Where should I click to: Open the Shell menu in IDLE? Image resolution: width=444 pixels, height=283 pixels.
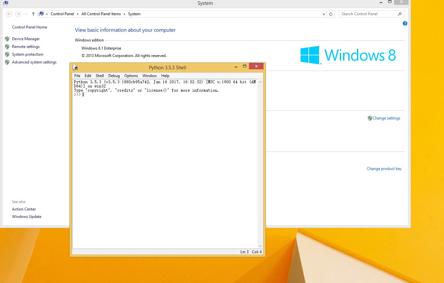coord(100,75)
